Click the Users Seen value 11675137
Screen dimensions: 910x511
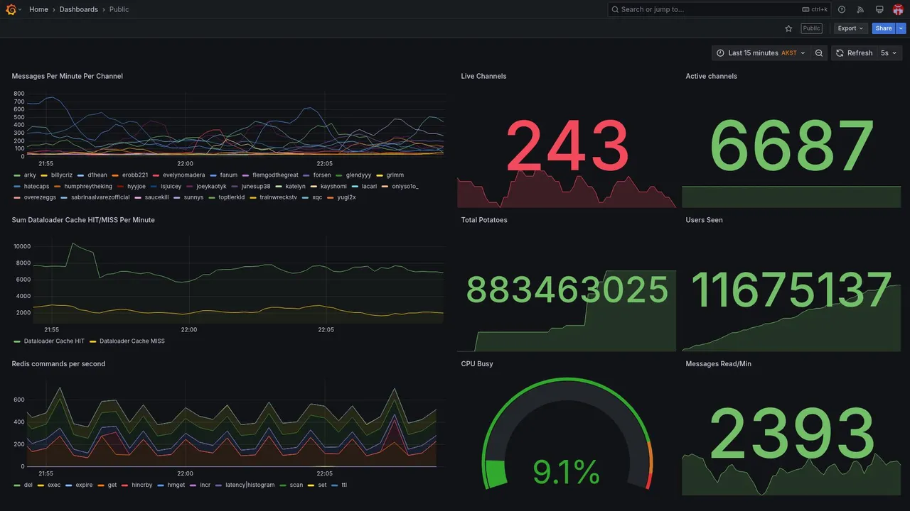tap(791, 290)
